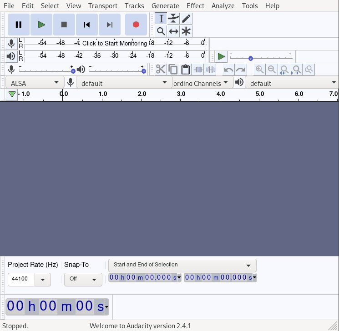The height and width of the screenshot is (331, 339).
Task: Click the Redo arrow icon
Action: pyautogui.click(x=241, y=70)
